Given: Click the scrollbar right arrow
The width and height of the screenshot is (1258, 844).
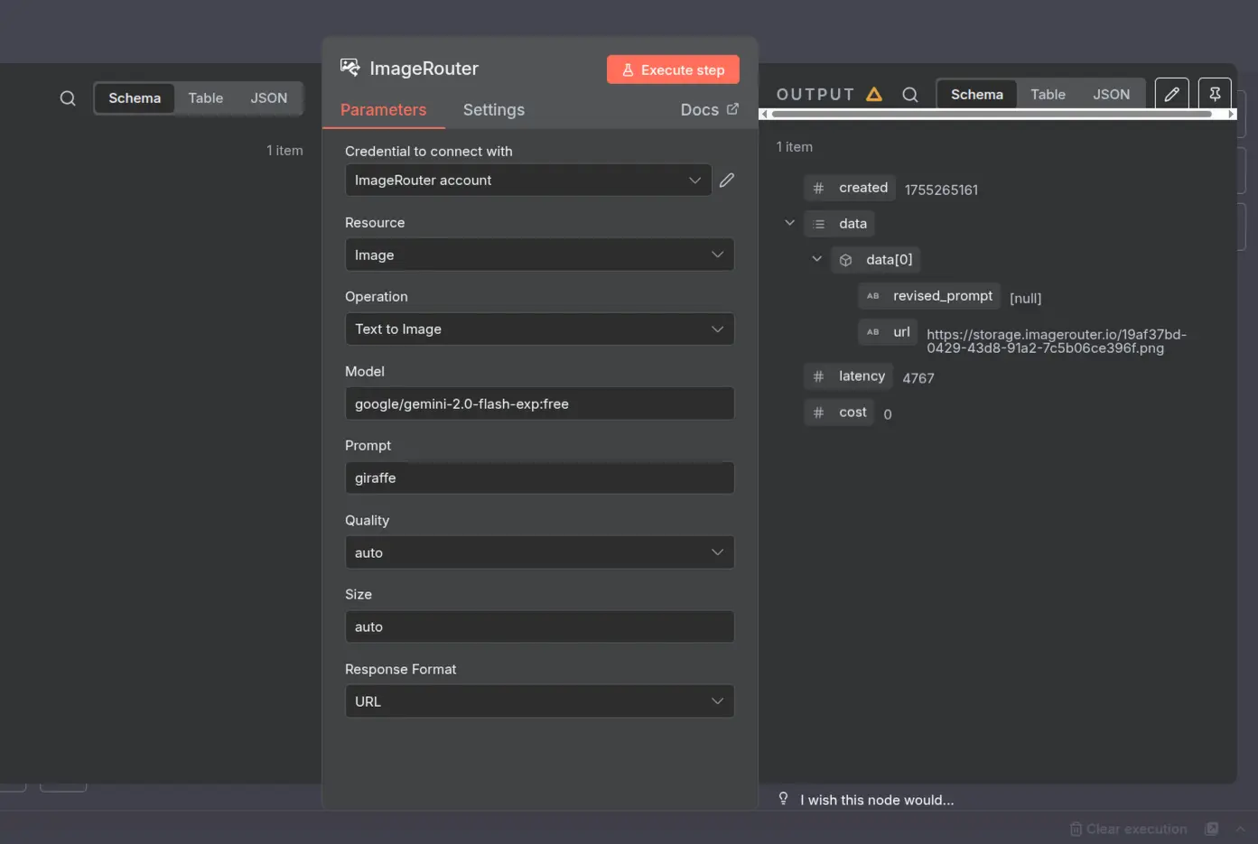Looking at the screenshot, I should (1232, 115).
